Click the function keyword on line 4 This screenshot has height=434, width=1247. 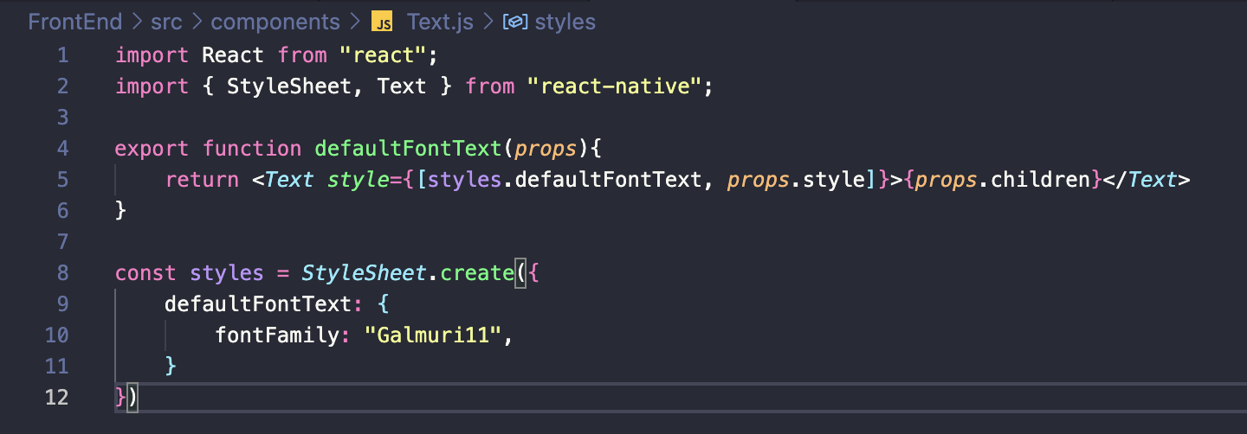pyautogui.click(x=252, y=149)
